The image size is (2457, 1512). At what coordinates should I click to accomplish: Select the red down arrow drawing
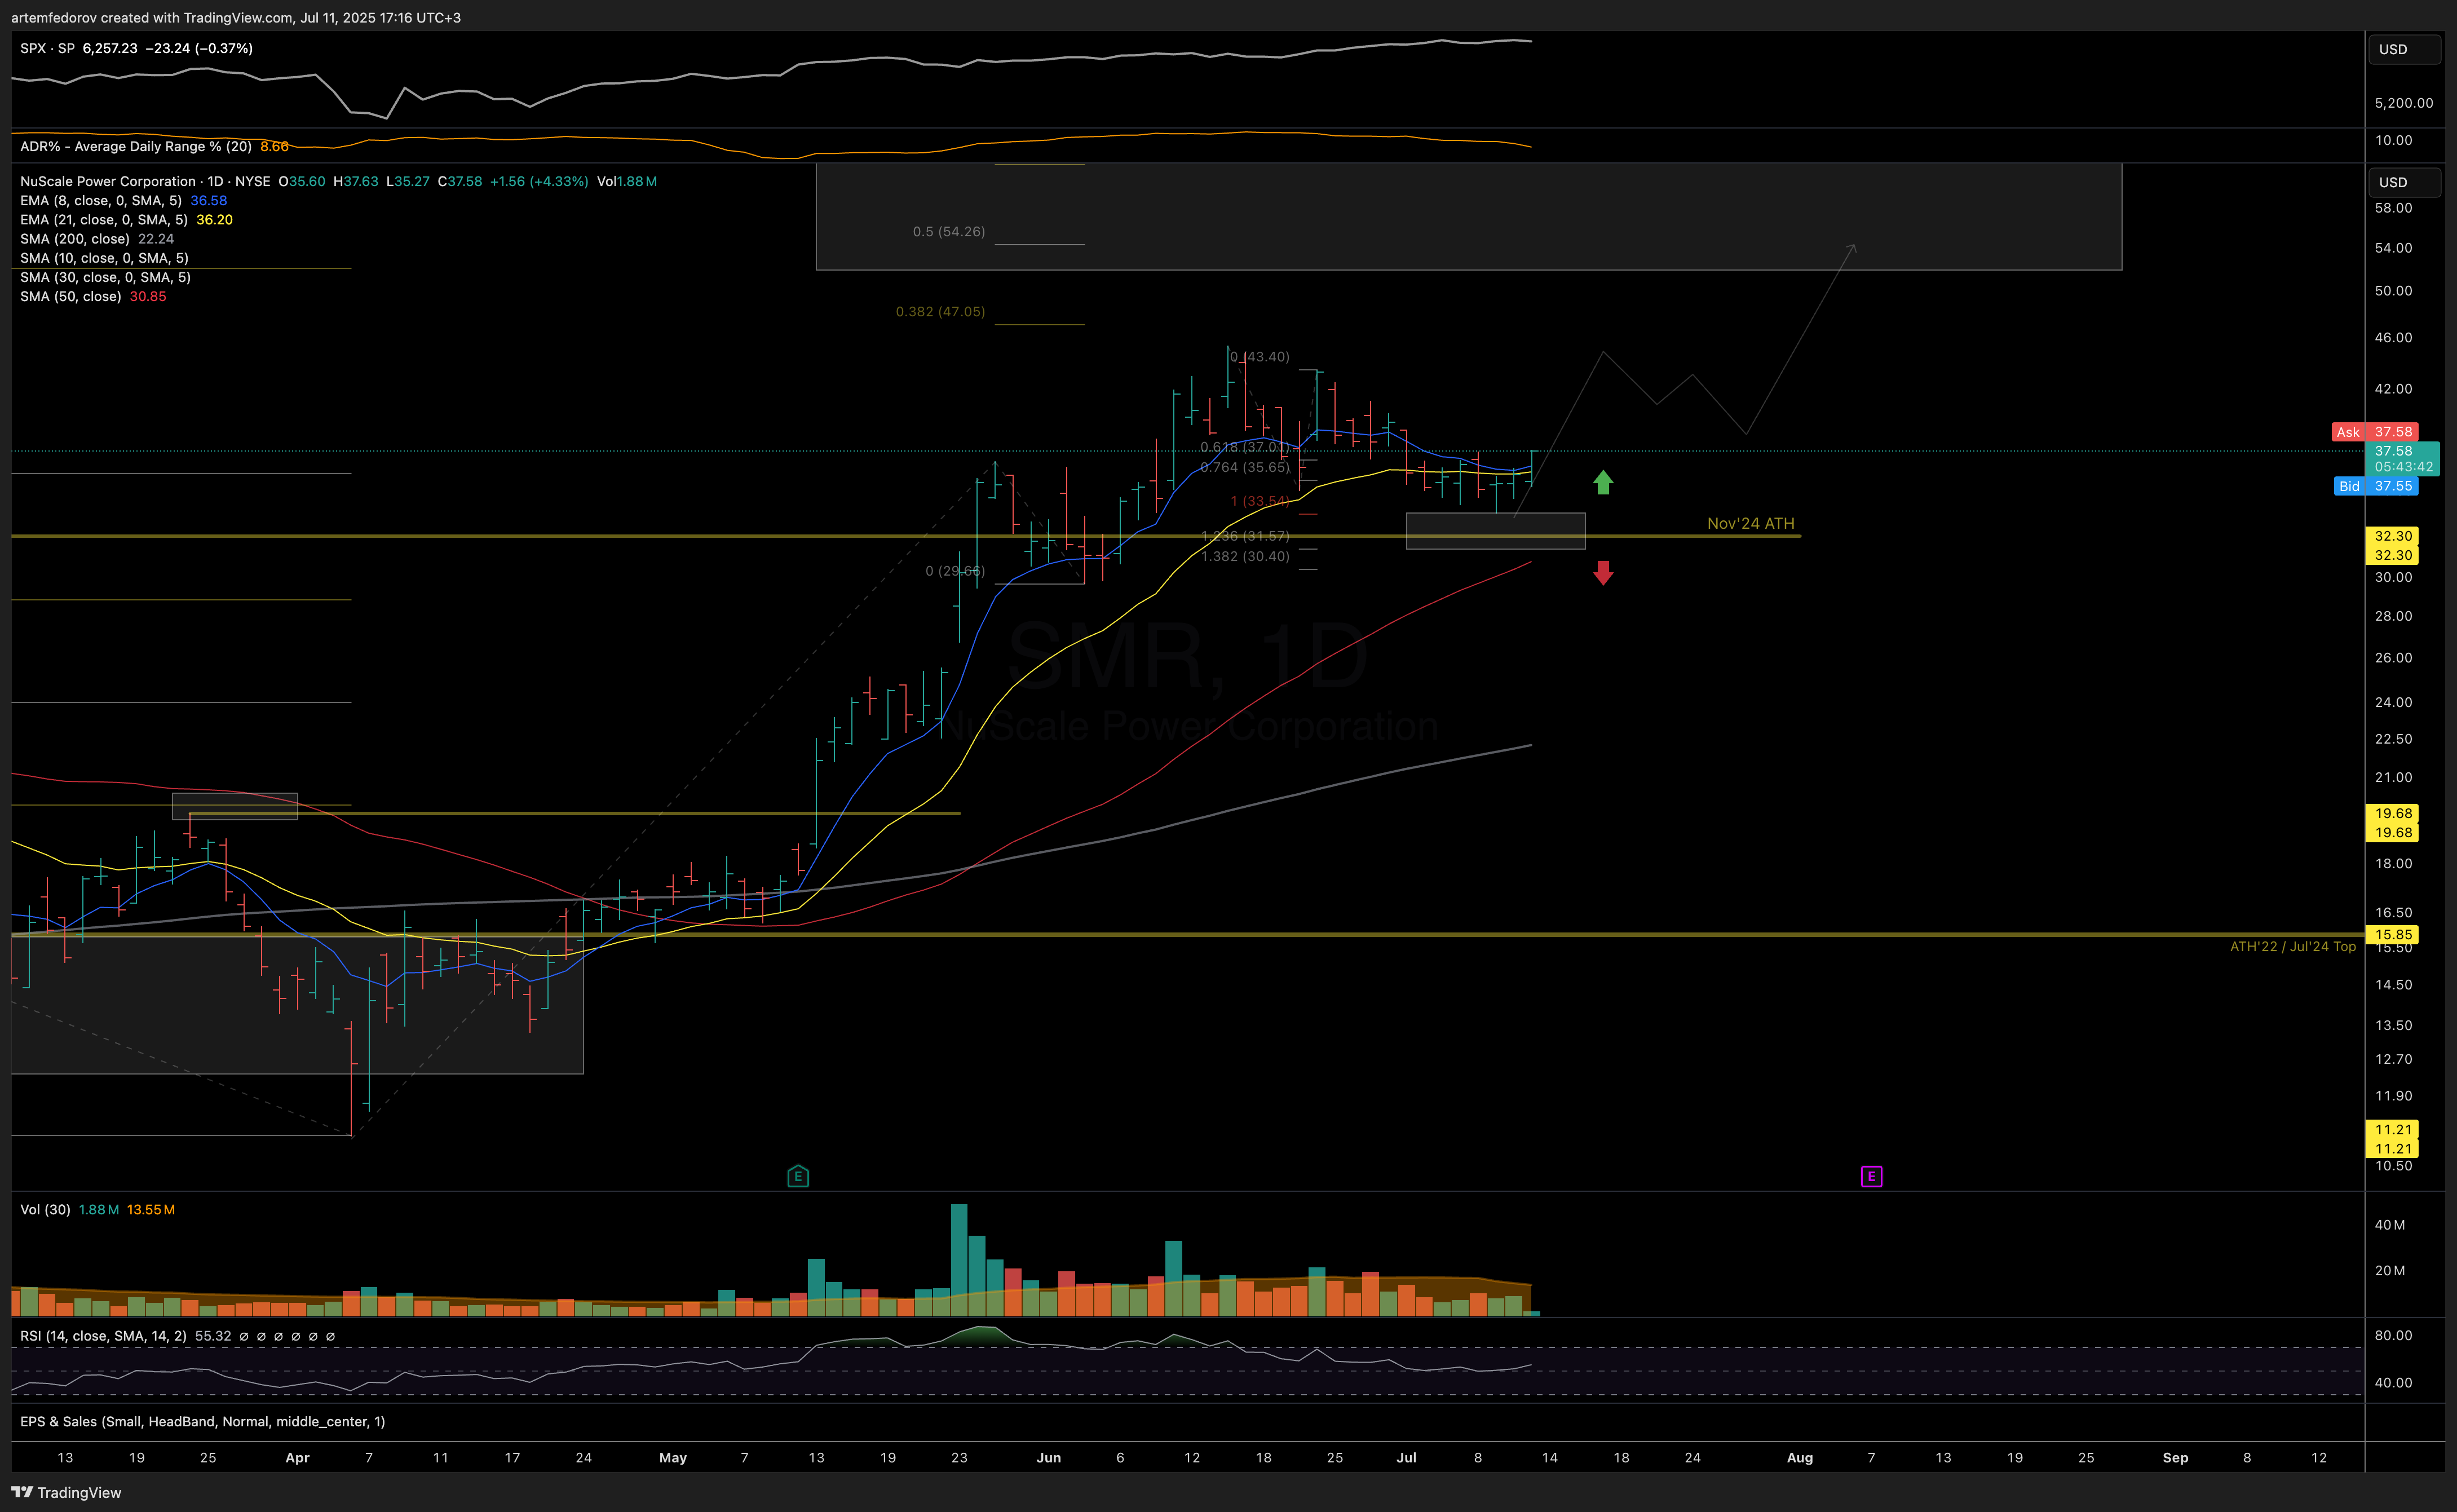[x=1603, y=573]
